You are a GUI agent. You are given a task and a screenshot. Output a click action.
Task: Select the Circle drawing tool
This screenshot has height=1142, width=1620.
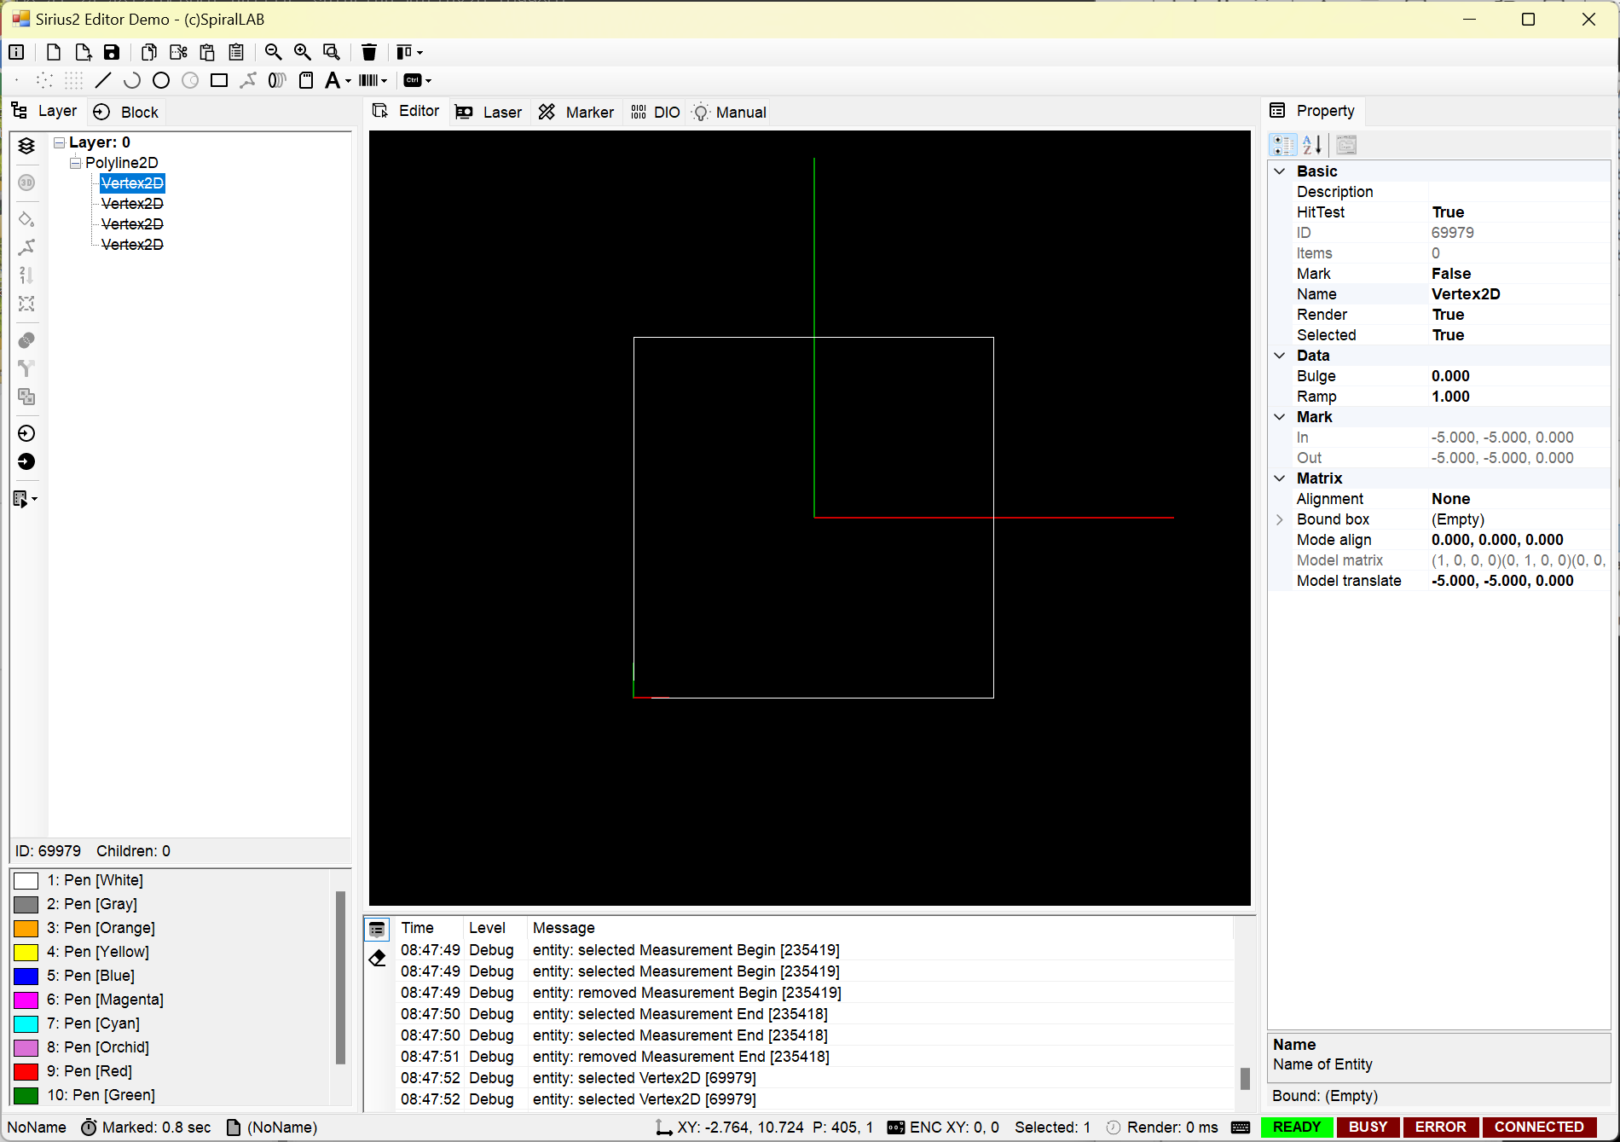[x=161, y=80]
